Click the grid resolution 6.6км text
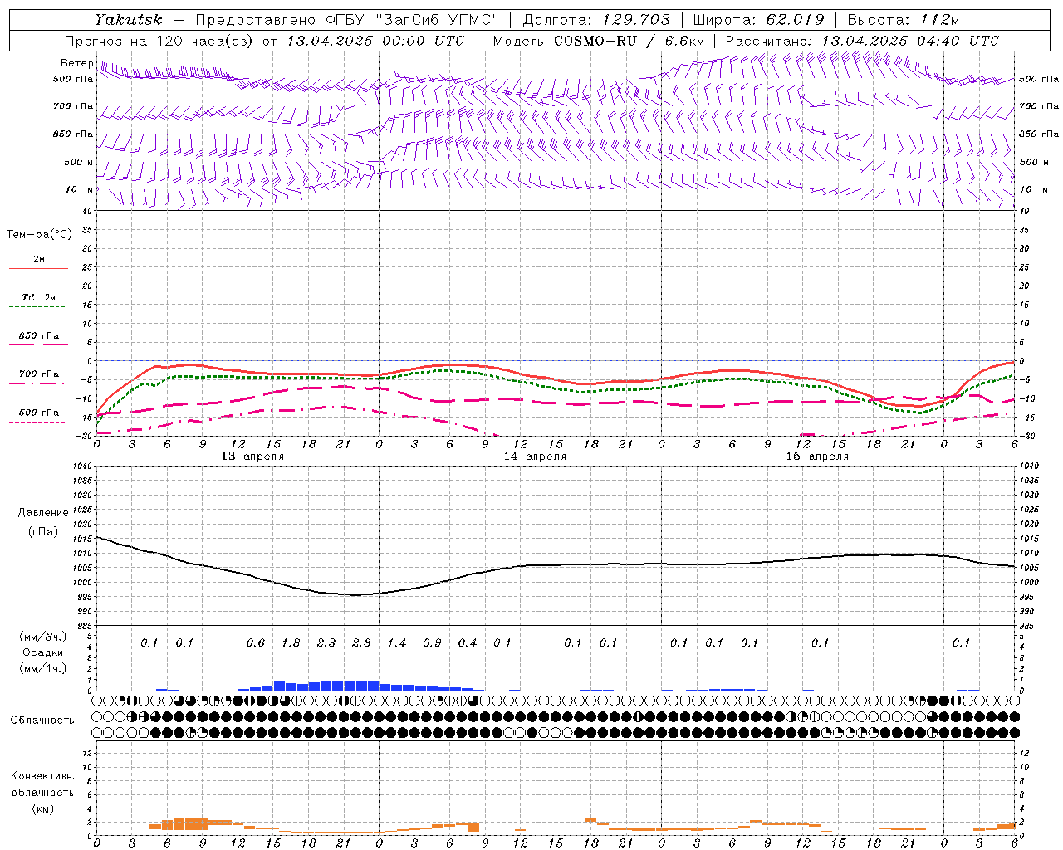1063x850 pixels. tap(684, 41)
